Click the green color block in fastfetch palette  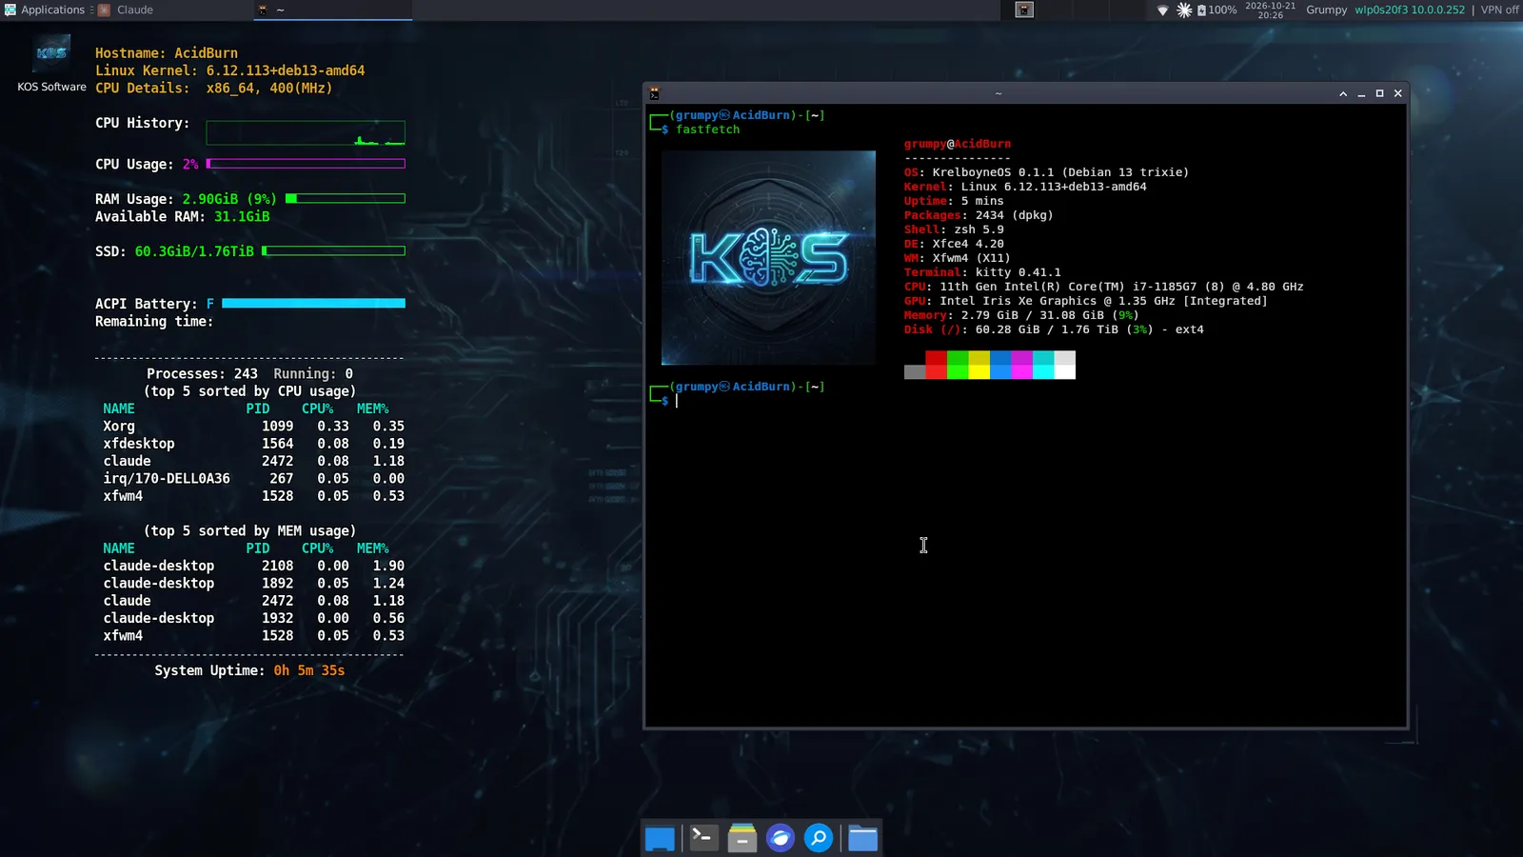958,365
